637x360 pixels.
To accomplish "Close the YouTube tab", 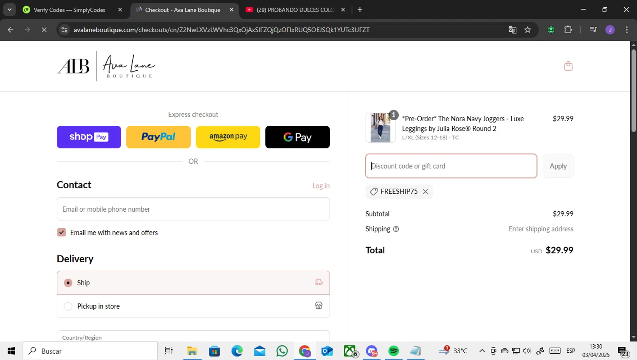I will tap(343, 10).
